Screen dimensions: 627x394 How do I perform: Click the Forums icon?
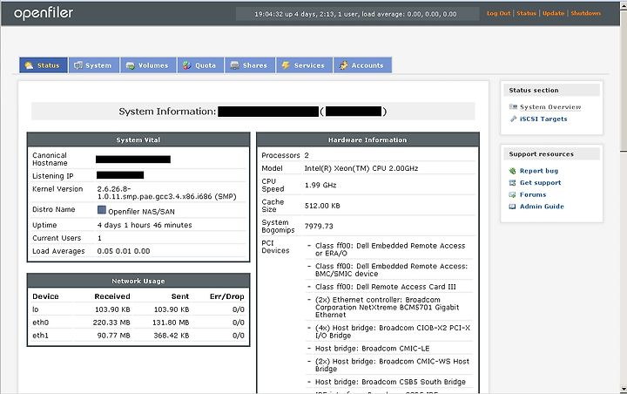(x=513, y=195)
